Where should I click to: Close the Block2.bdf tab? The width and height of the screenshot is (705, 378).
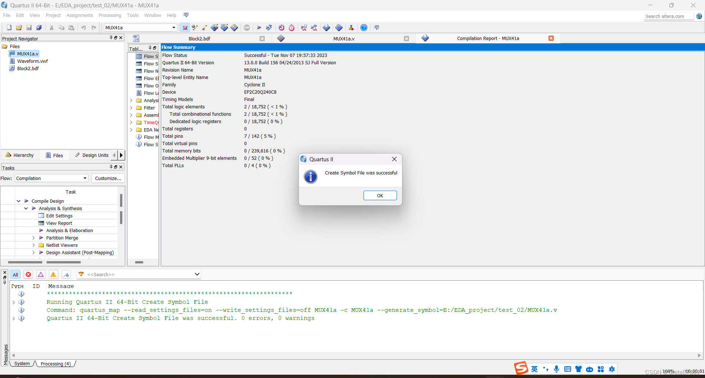coord(262,39)
